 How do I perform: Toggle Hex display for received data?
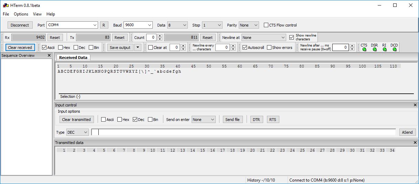tap(61, 48)
